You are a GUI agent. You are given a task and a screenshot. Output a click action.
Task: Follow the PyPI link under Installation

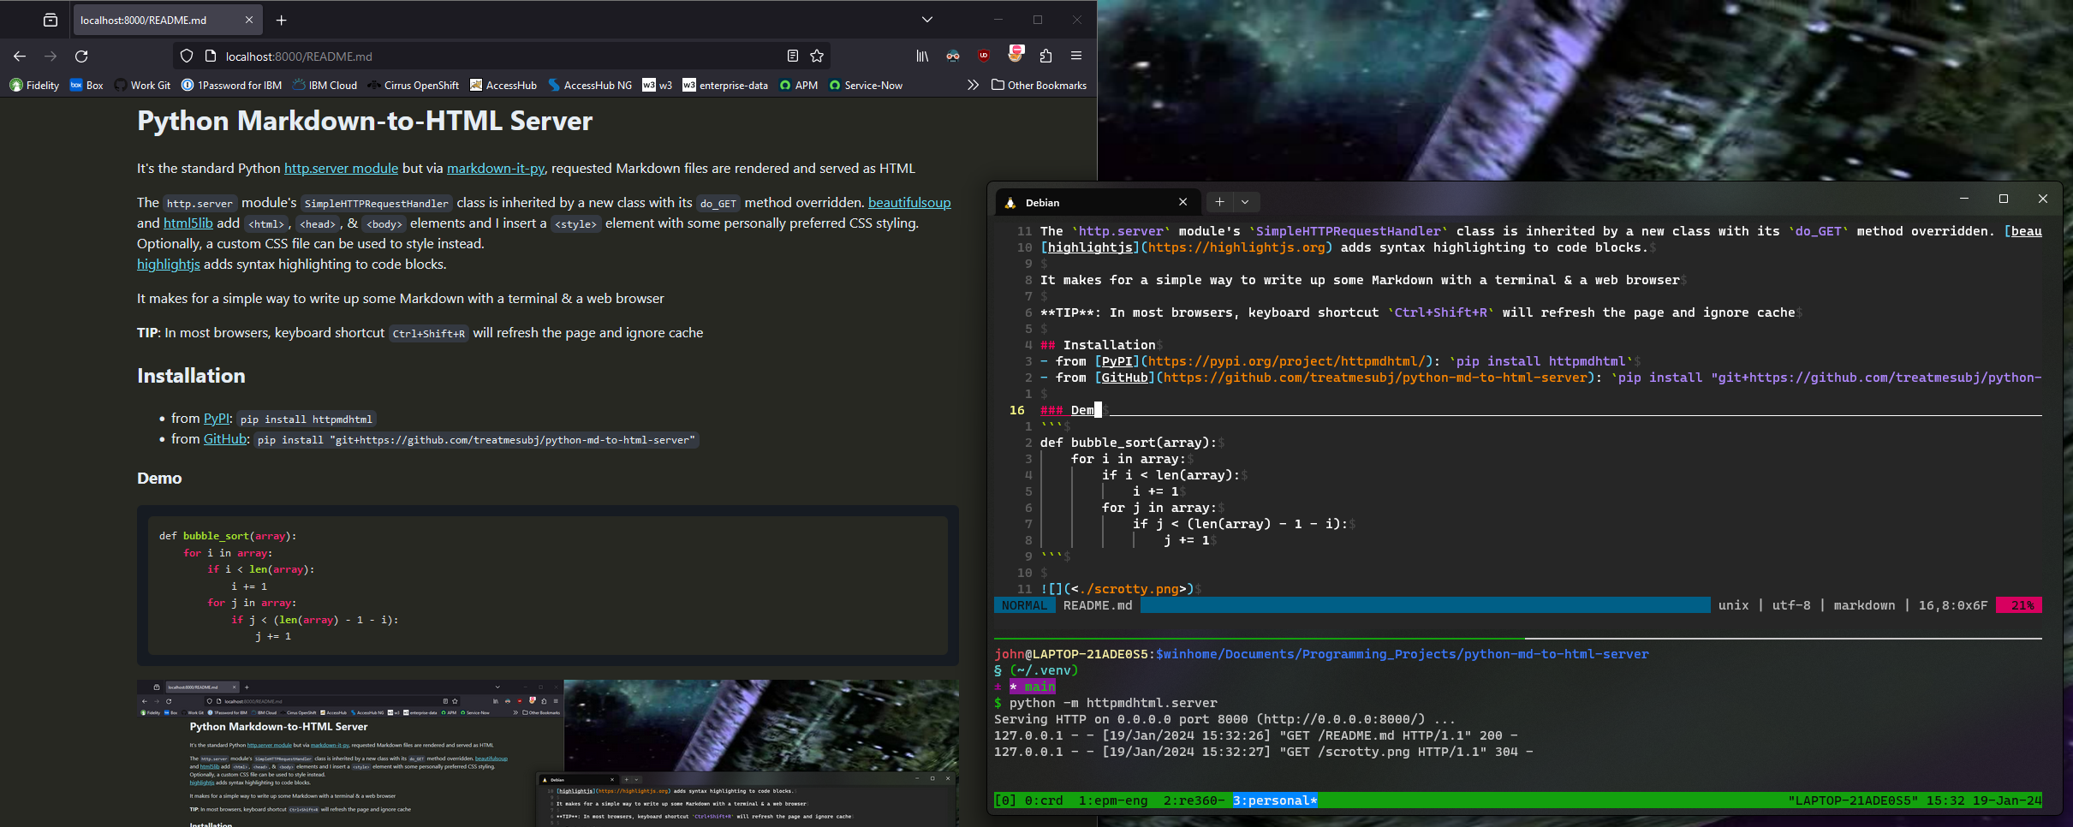point(217,419)
